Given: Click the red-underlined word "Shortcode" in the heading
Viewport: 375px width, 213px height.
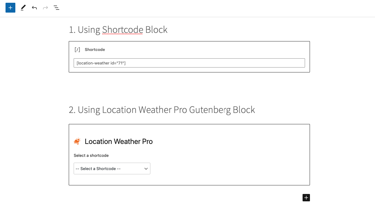Looking at the screenshot, I should (x=122, y=30).
